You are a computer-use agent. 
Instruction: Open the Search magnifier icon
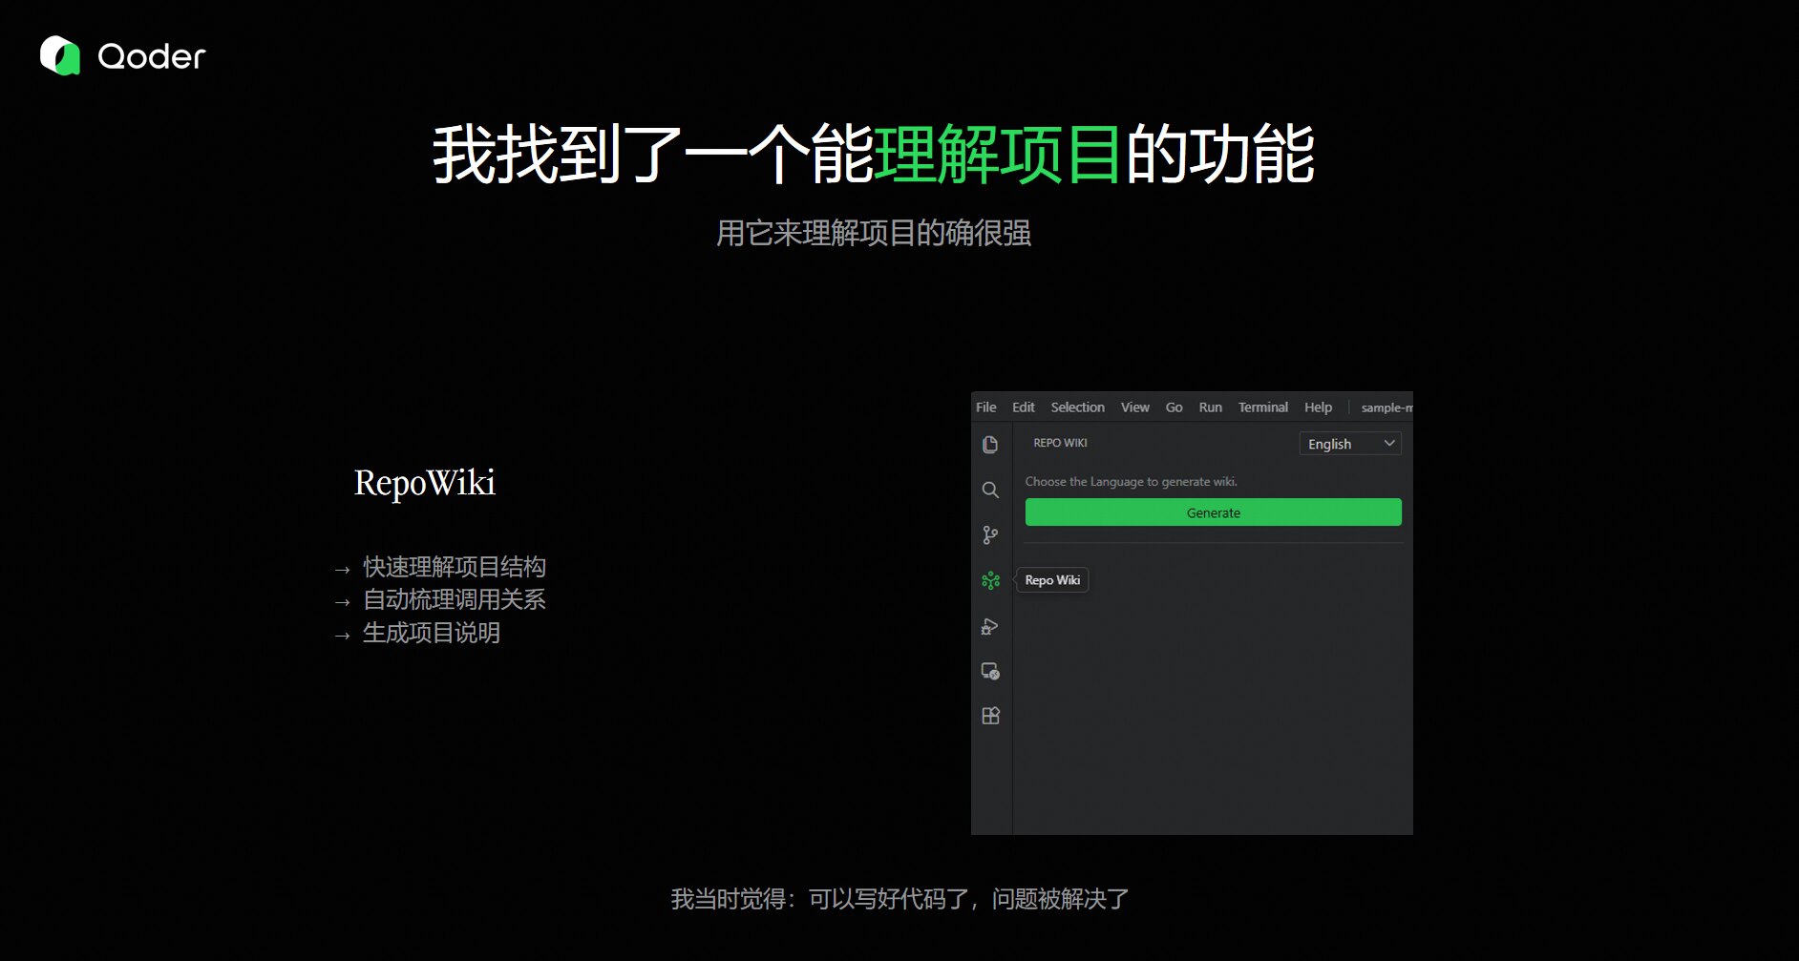coord(990,490)
